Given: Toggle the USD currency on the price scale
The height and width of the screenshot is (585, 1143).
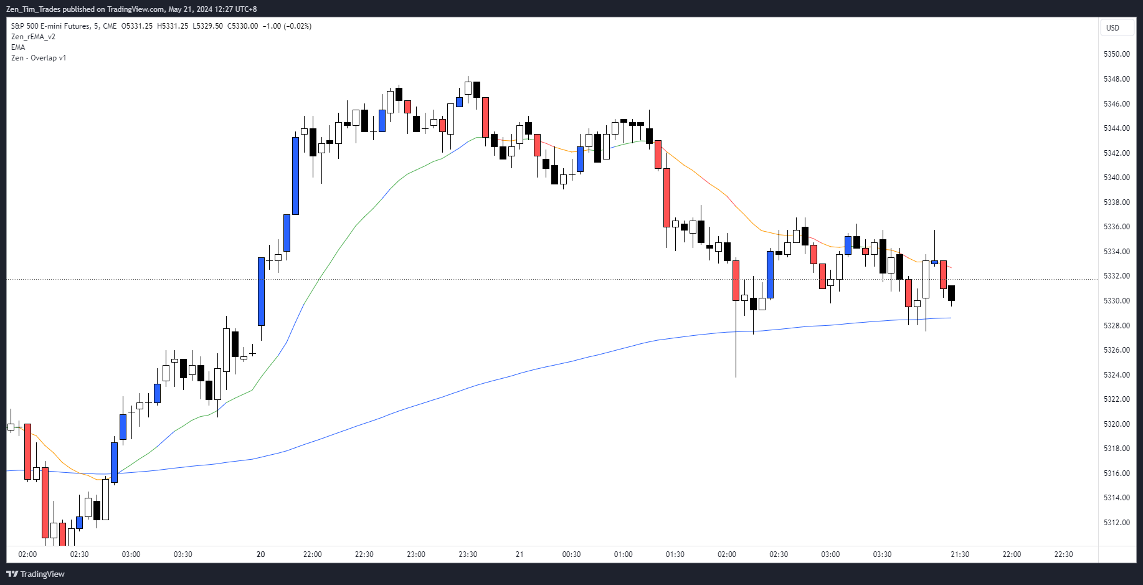Looking at the screenshot, I should point(1117,27).
